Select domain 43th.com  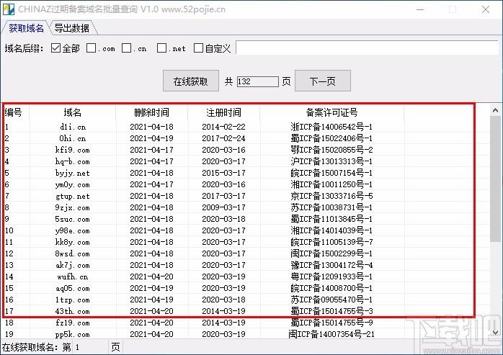73,312
